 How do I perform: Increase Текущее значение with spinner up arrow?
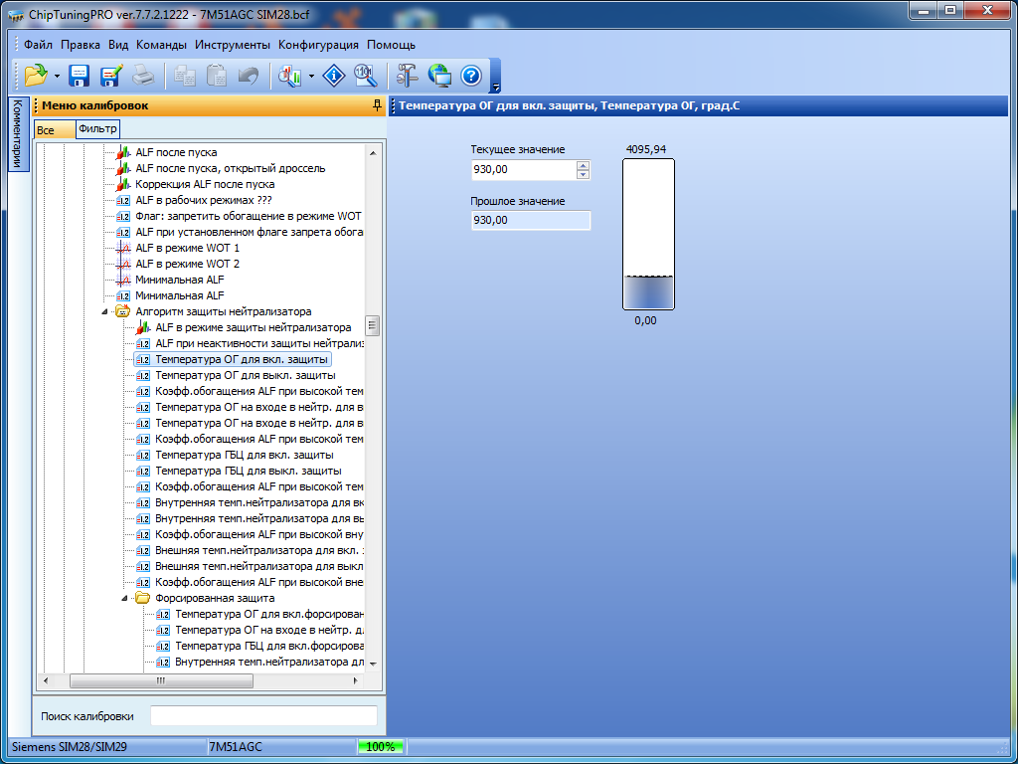583,166
